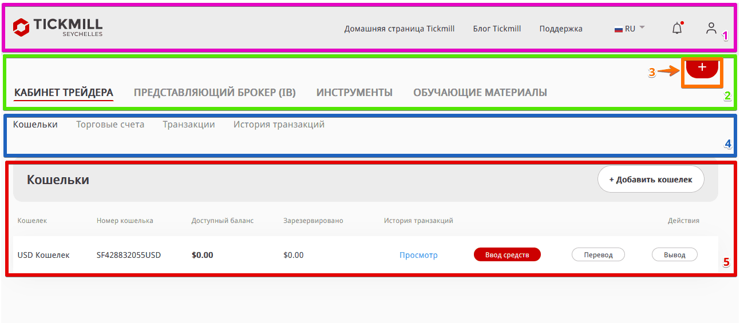Click the Кошелек column header

(32, 221)
